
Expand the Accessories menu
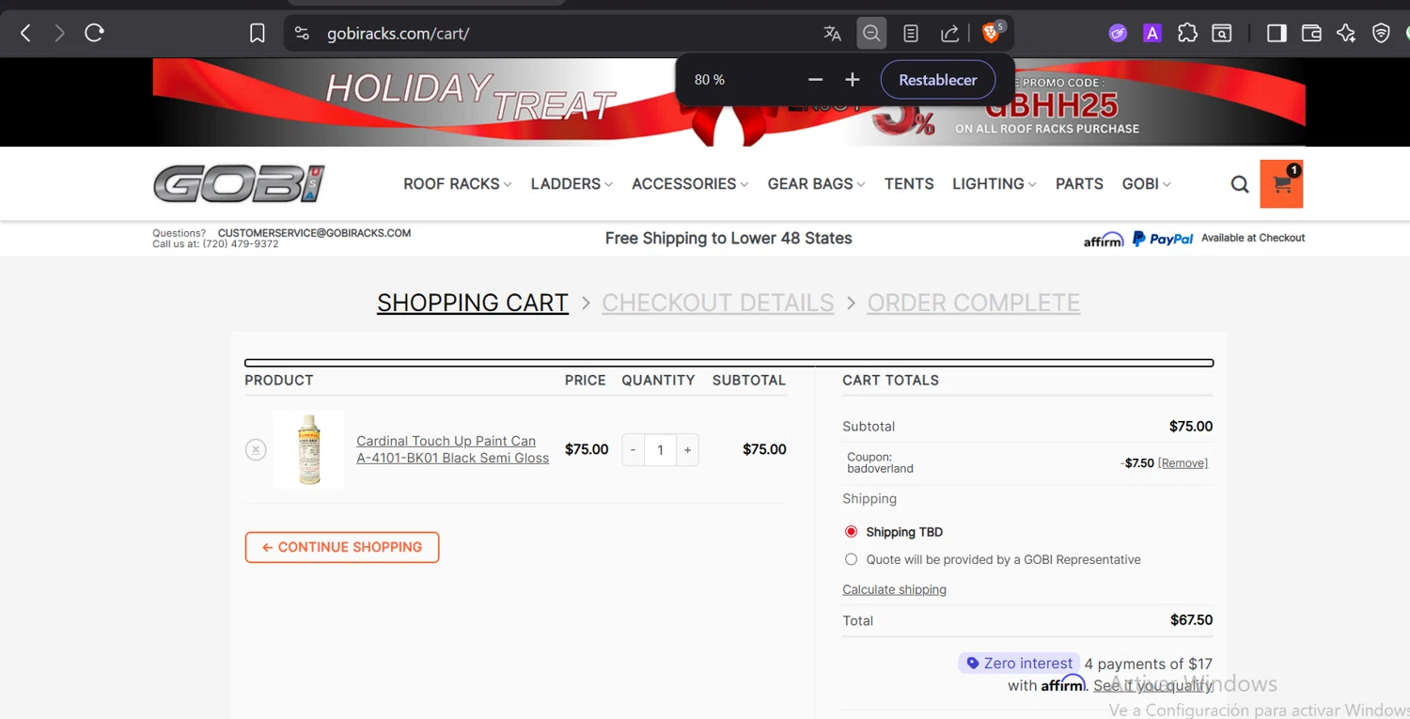tap(690, 184)
